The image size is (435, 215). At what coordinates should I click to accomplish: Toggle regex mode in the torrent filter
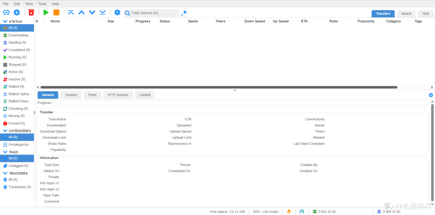pos(184,13)
